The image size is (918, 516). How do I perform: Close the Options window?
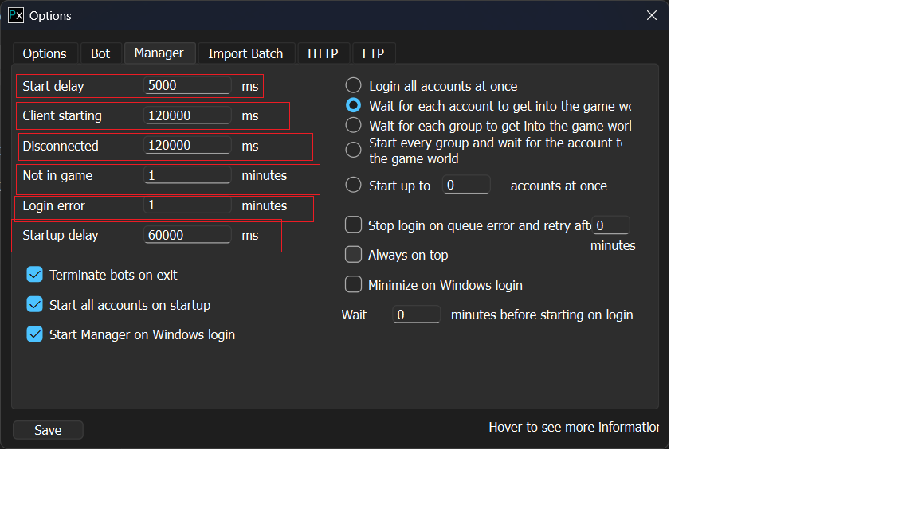tap(651, 15)
